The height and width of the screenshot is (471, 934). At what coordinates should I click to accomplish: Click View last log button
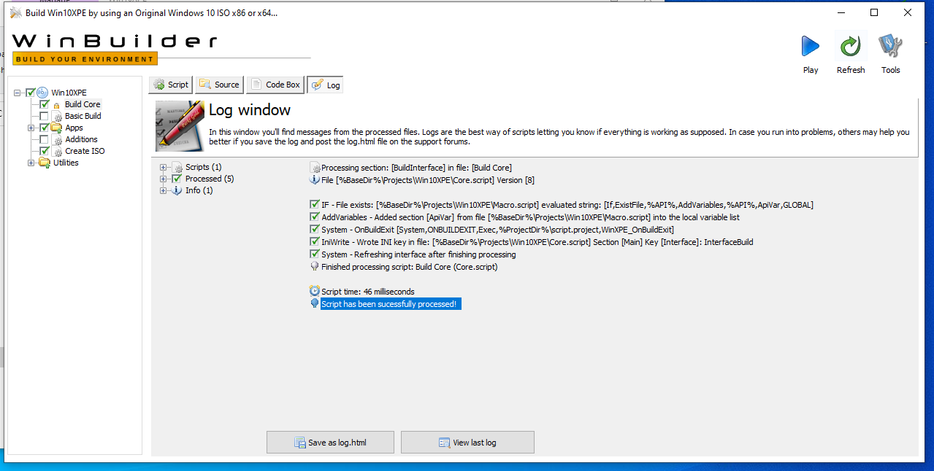467,443
